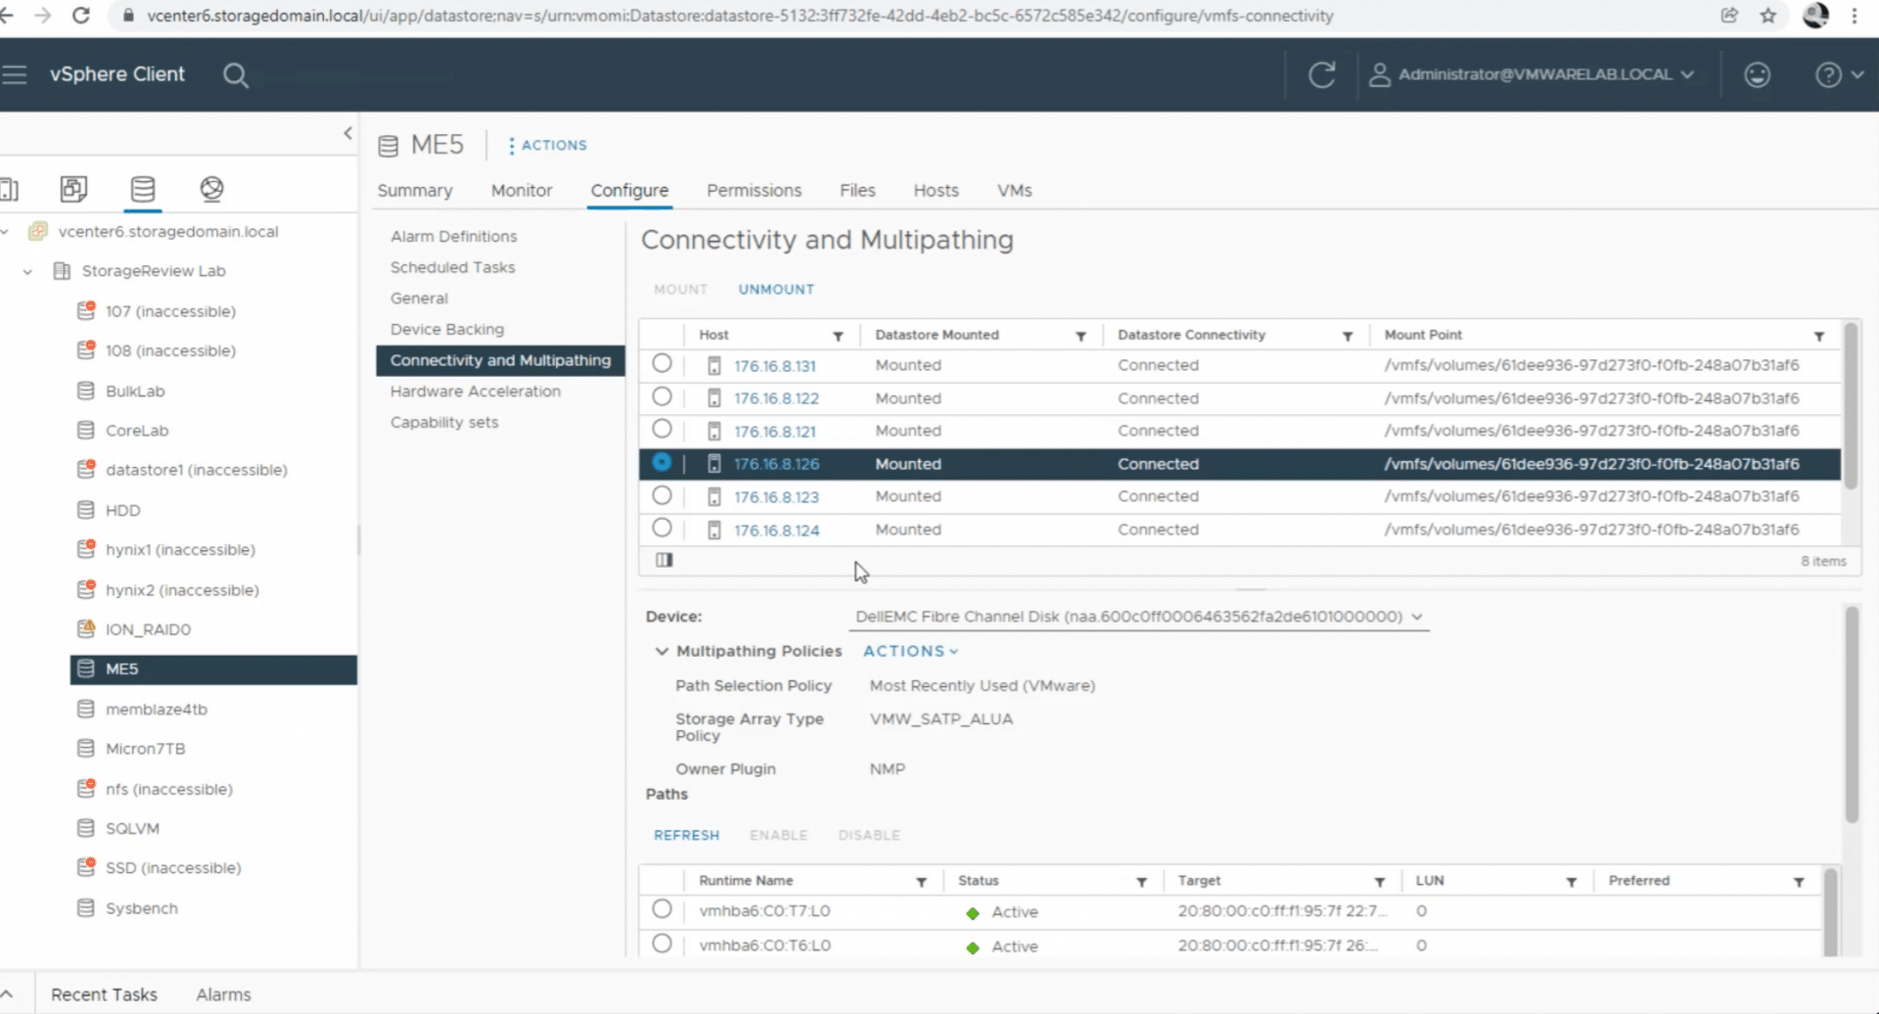Image resolution: width=1879 pixels, height=1014 pixels.
Task: Switch to the VMs tab
Action: [x=1015, y=191]
